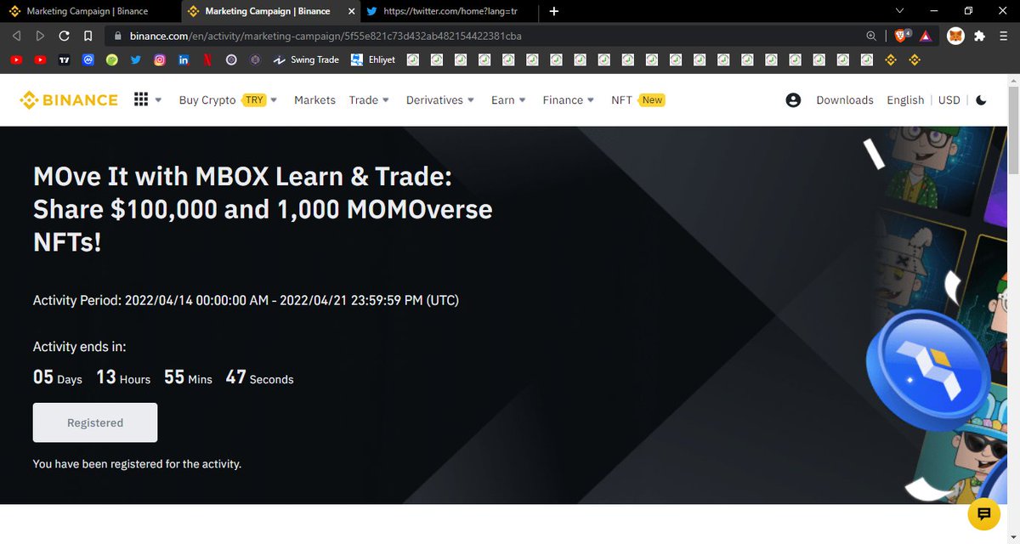Open the browser hamburger menu
The height and width of the screenshot is (544, 1020).
1004,36
